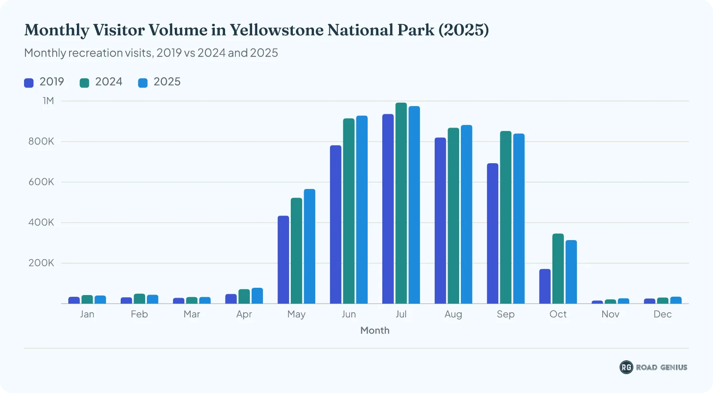Click the Aug 2024 bar
Image resolution: width=713 pixels, height=393 pixels.
pos(454,216)
